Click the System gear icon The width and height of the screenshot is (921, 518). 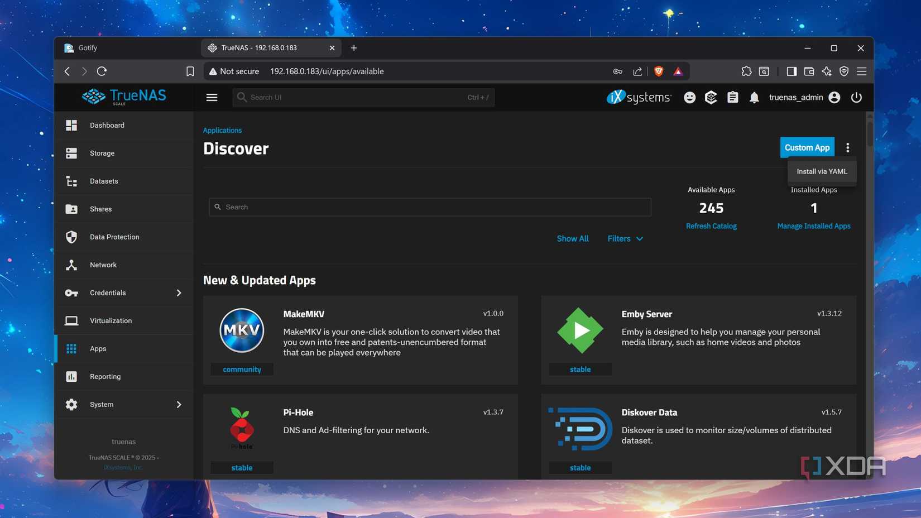point(71,404)
